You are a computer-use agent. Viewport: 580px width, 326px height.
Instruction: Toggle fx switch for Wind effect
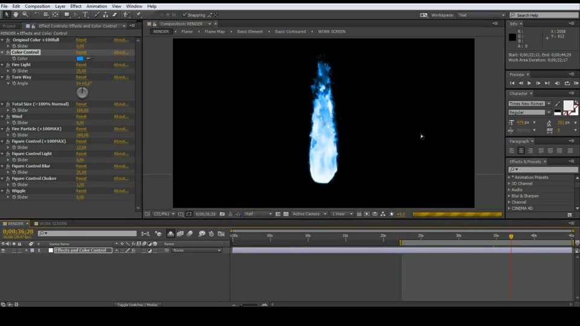[x=8, y=117]
